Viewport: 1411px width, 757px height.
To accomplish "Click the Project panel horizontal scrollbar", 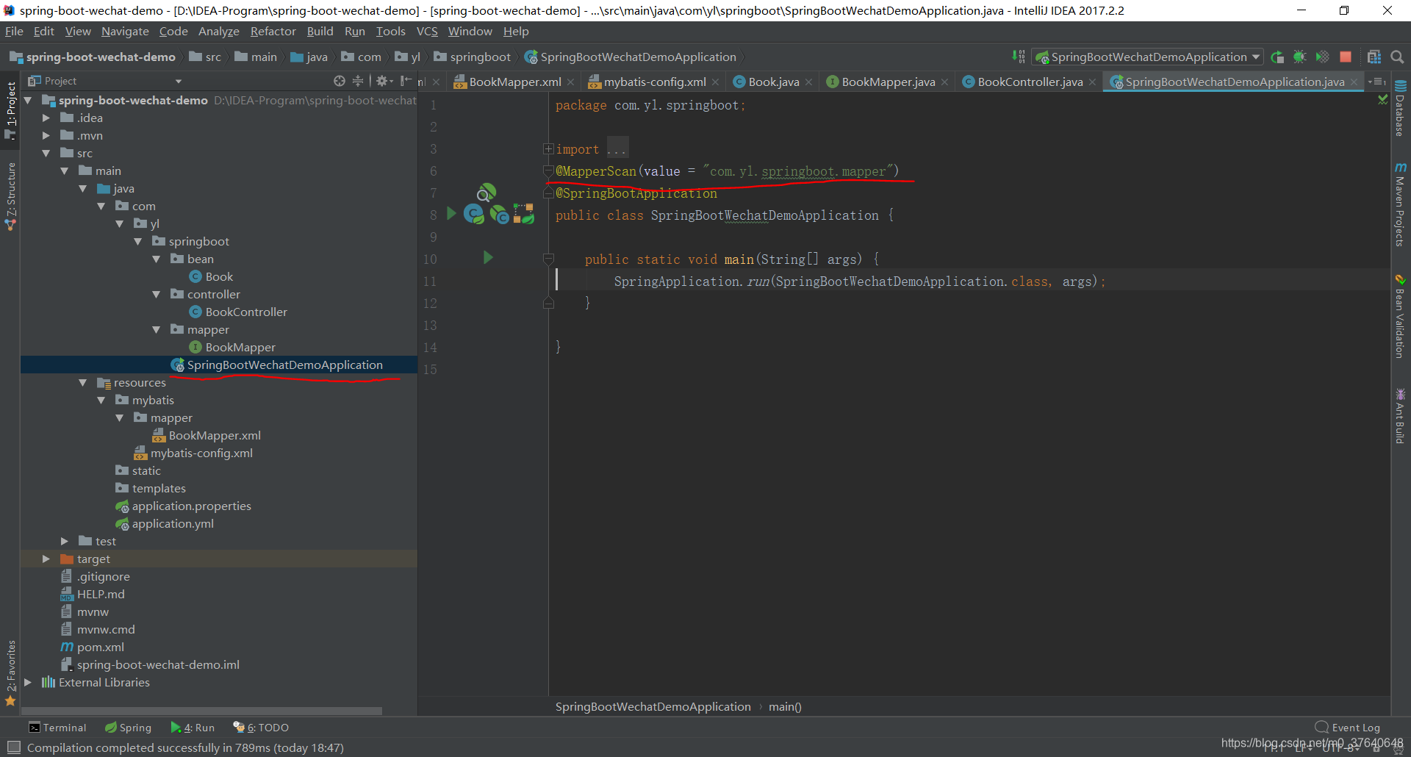I will coord(202,711).
